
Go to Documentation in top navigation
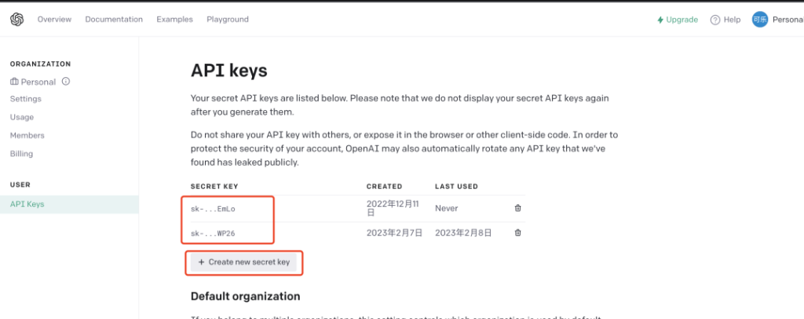pos(114,20)
